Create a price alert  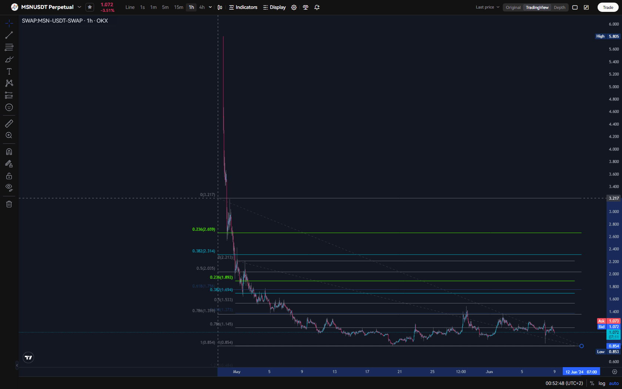[x=317, y=7]
